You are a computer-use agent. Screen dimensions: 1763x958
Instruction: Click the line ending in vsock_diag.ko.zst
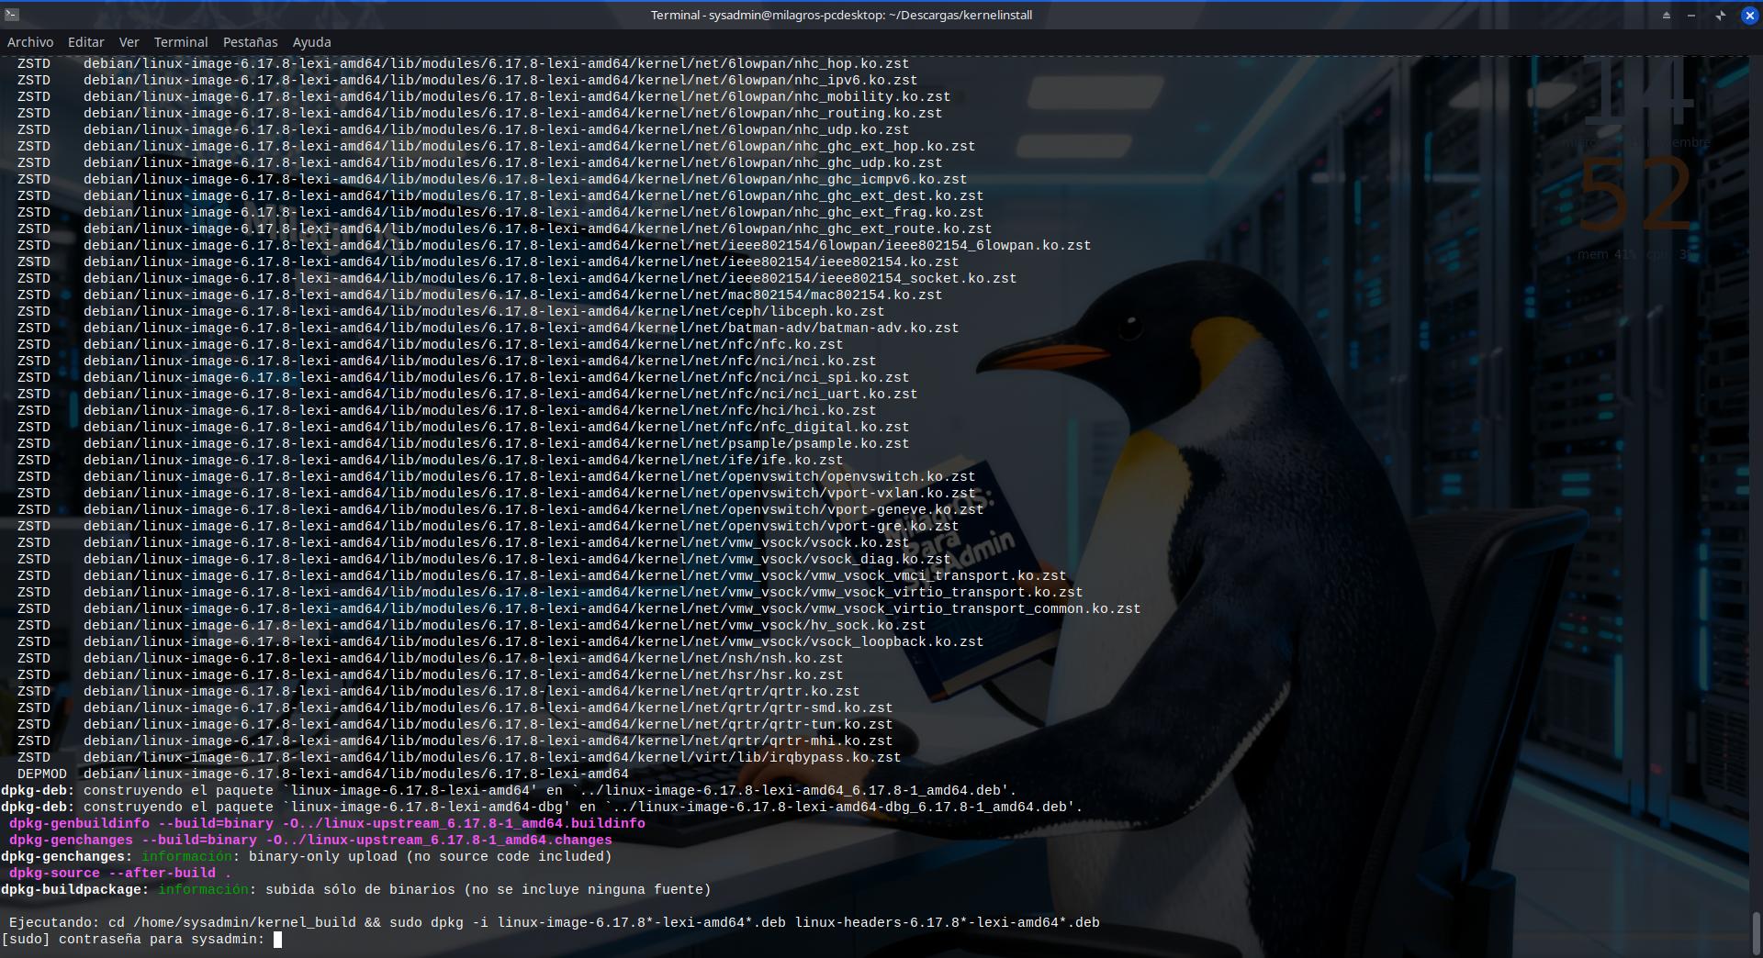484,559
